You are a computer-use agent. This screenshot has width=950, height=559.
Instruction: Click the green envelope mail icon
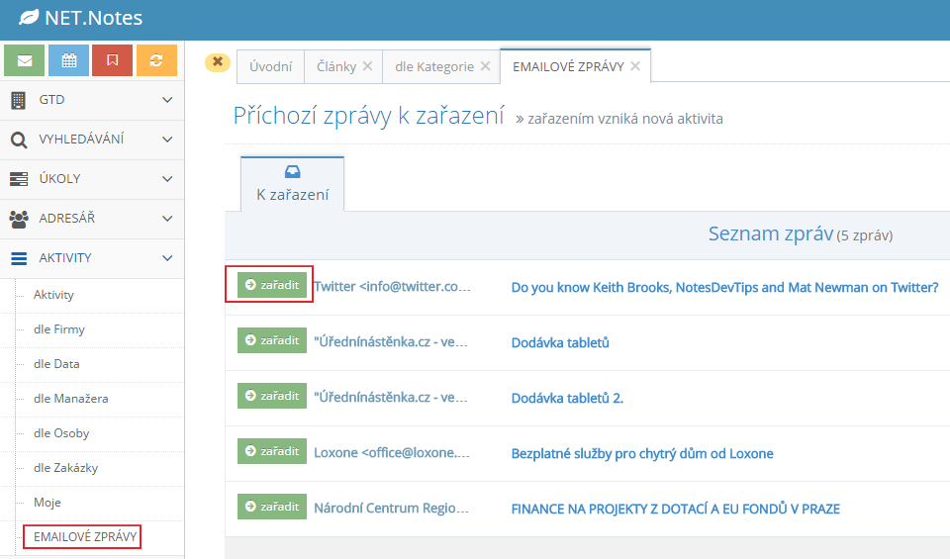[x=24, y=60]
